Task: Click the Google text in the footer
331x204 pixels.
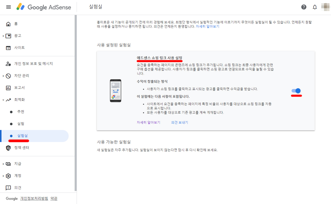Action: point(12,198)
